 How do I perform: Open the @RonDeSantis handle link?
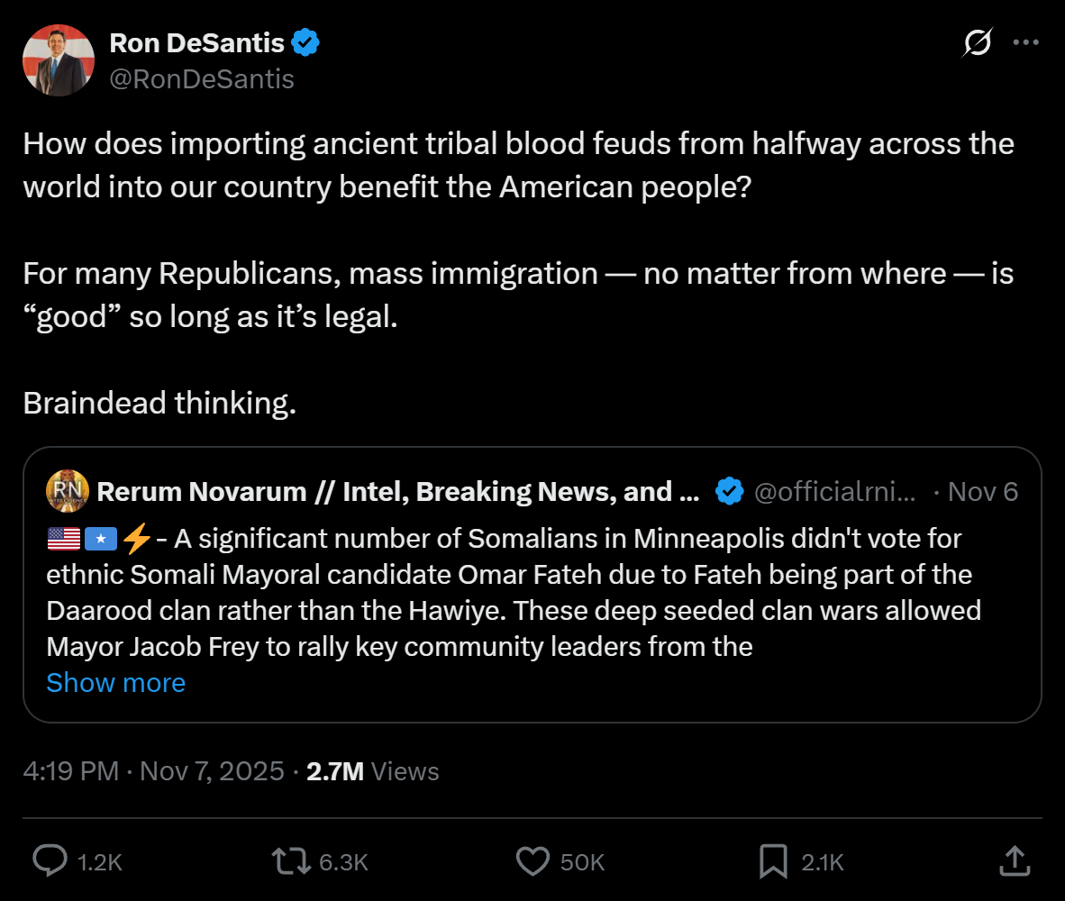(x=202, y=78)
